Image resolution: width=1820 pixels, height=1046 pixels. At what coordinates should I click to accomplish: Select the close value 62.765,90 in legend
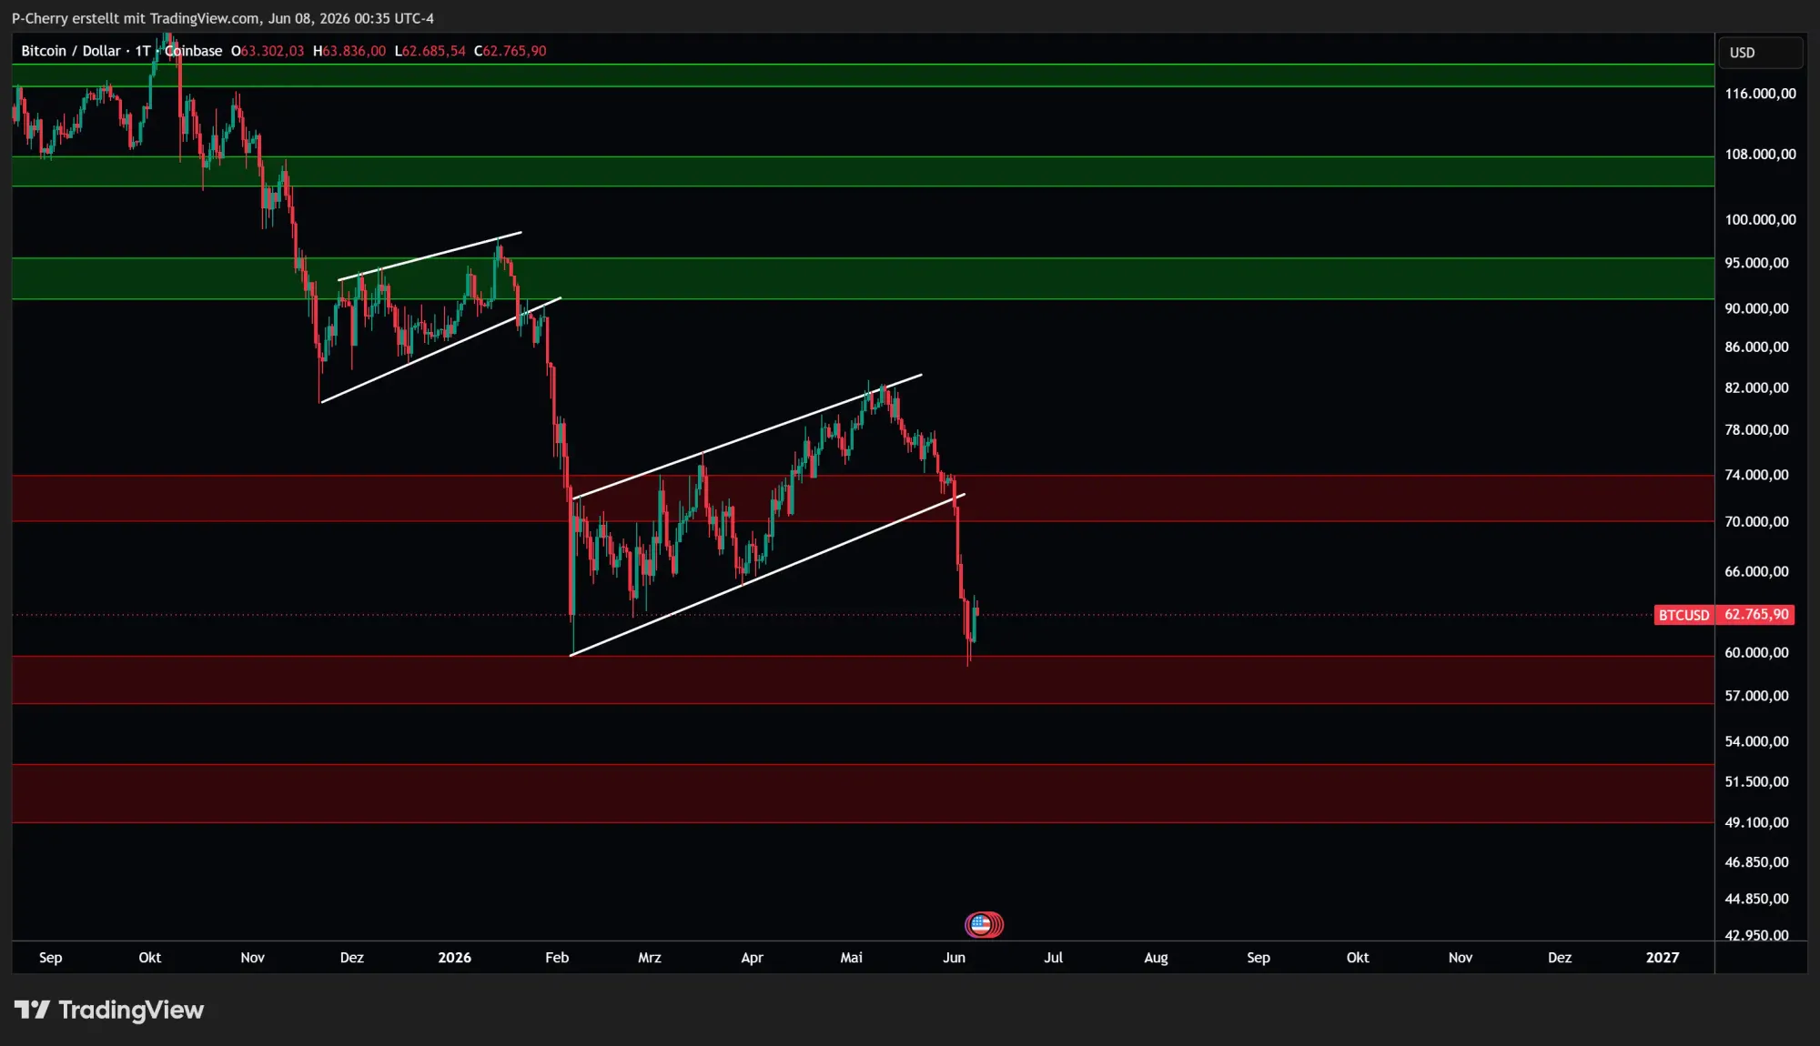(515, 51)
